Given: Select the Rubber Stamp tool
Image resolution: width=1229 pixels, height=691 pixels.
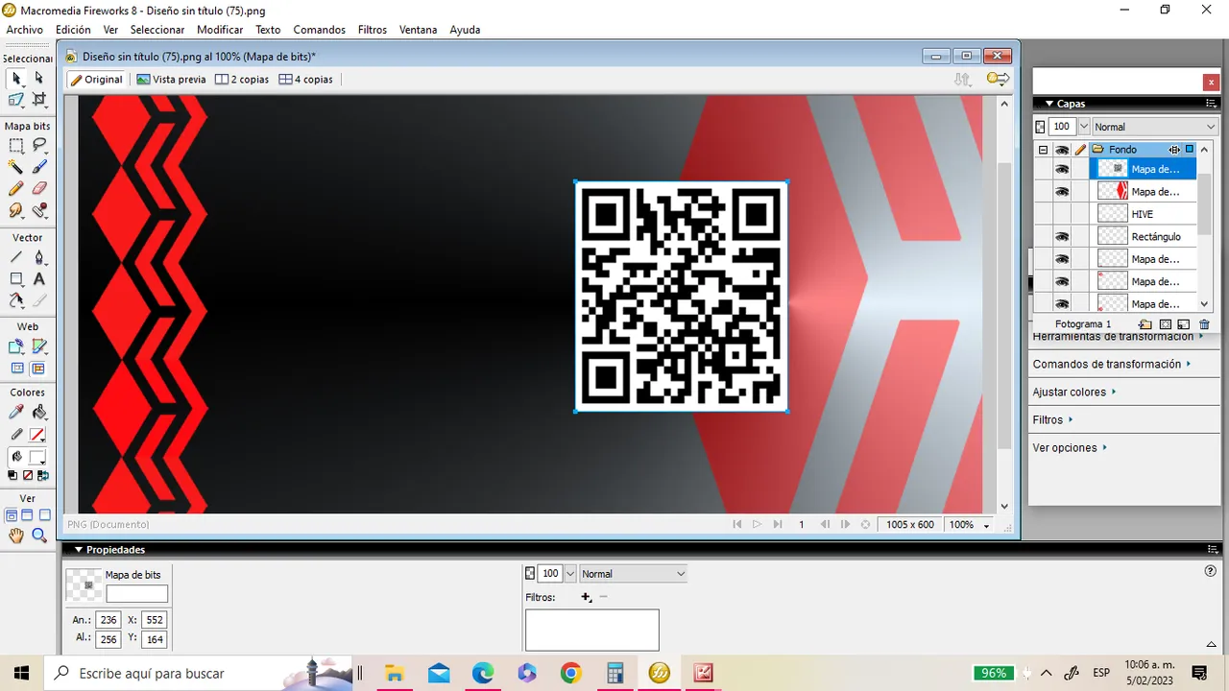Looking at the screenshot, I should click(x=39, y=209).
